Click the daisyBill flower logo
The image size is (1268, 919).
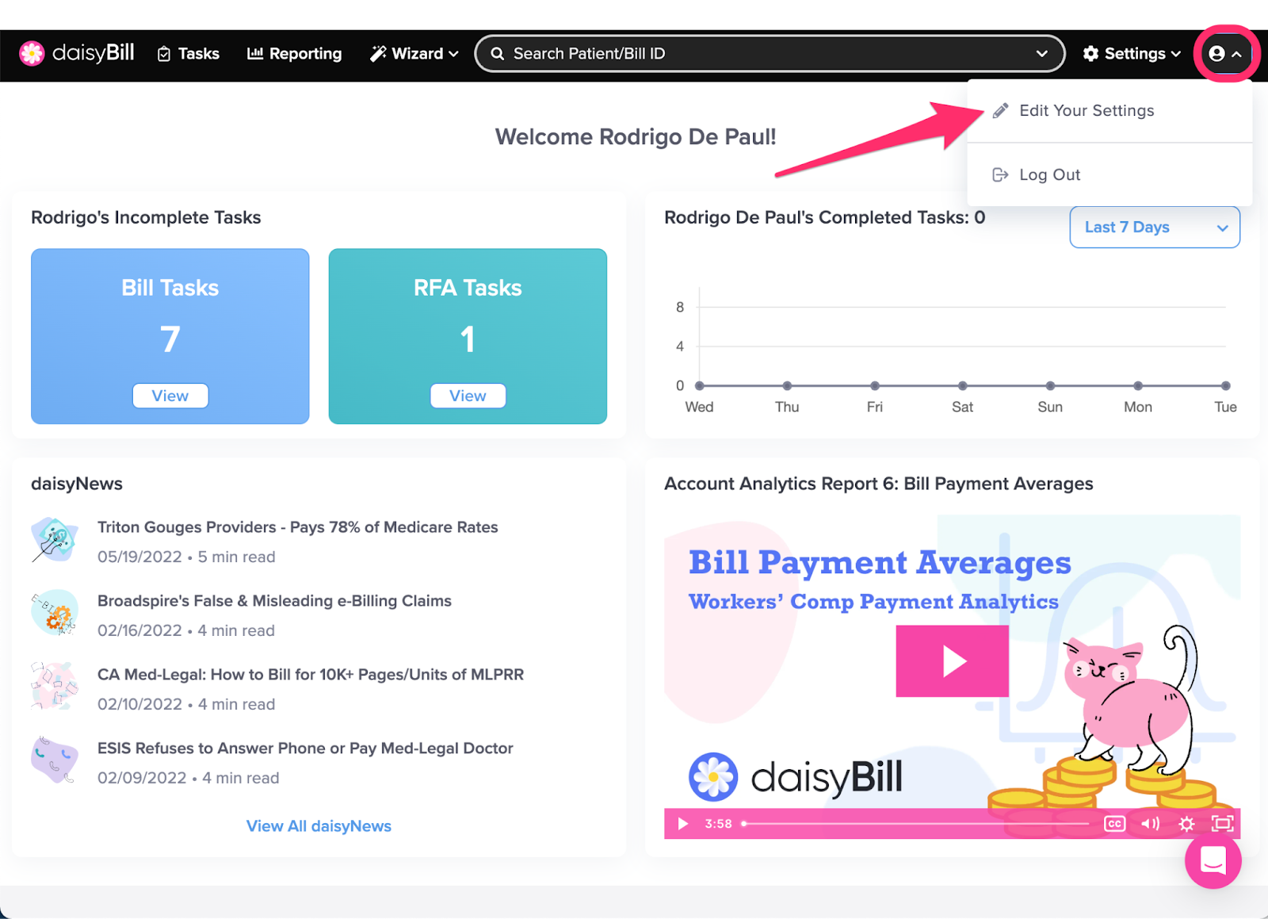(32, 53)
